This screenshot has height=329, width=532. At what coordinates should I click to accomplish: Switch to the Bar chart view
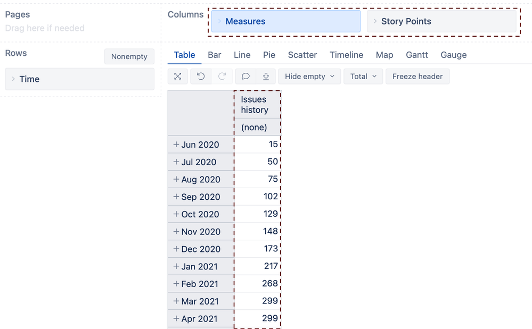[214, 55]
